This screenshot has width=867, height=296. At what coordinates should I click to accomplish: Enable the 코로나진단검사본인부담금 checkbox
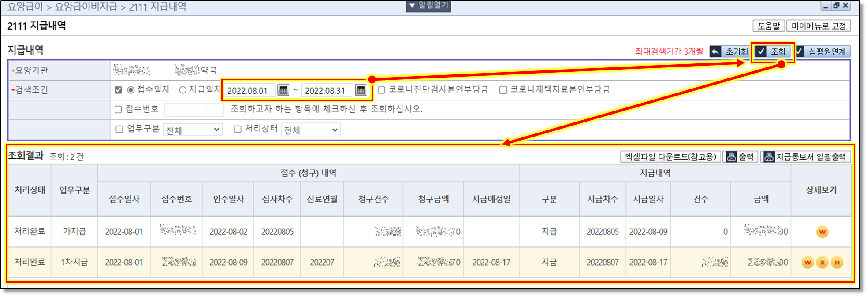pyautogui.click(x=382, y=90)
